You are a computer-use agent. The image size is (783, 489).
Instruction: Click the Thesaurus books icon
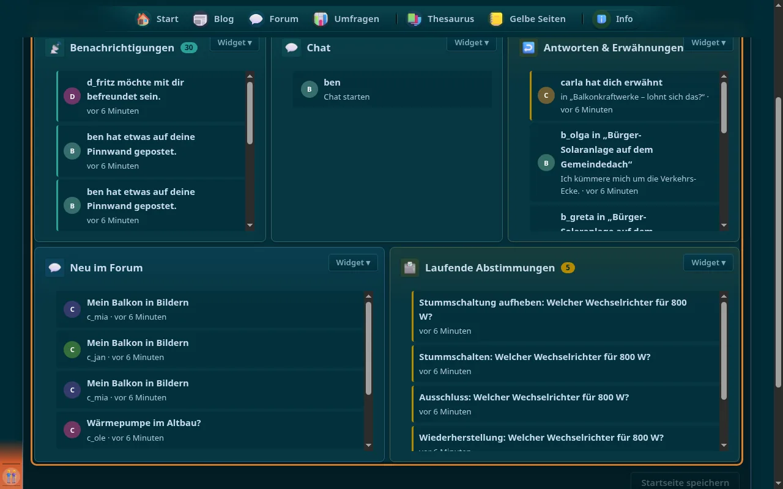[414, 19]
